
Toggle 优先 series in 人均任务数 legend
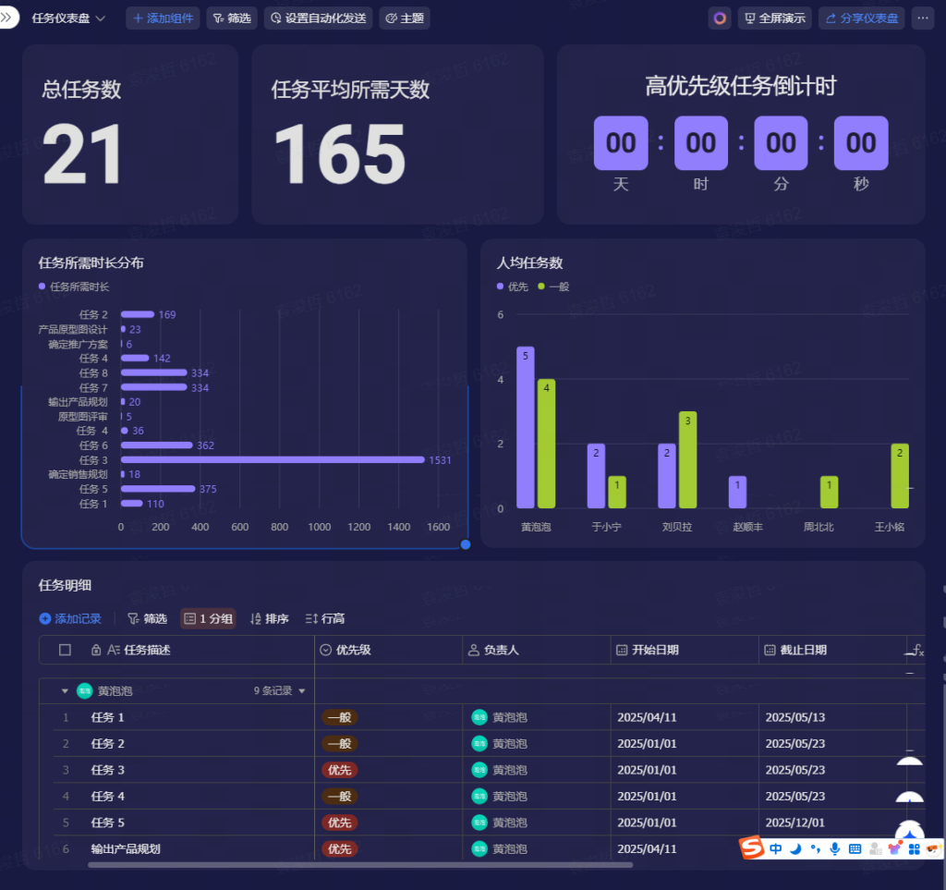pos(513,287)
